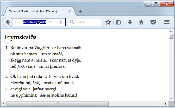Open a new tab
This screenshot has height=108, width=175.
coord(80,11)
